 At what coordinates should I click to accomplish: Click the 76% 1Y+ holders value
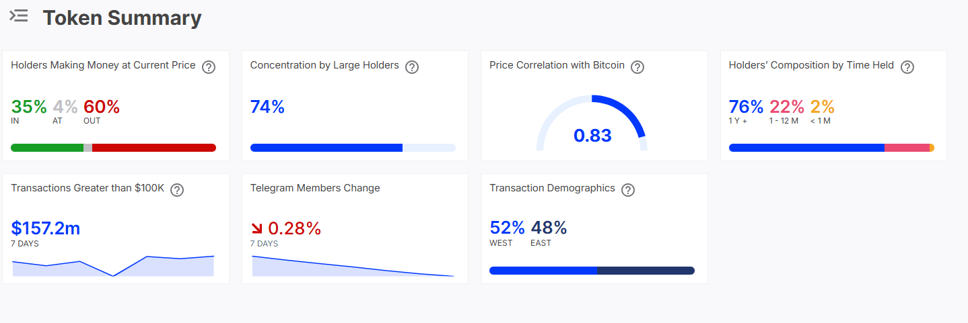[x=746, y=107]
